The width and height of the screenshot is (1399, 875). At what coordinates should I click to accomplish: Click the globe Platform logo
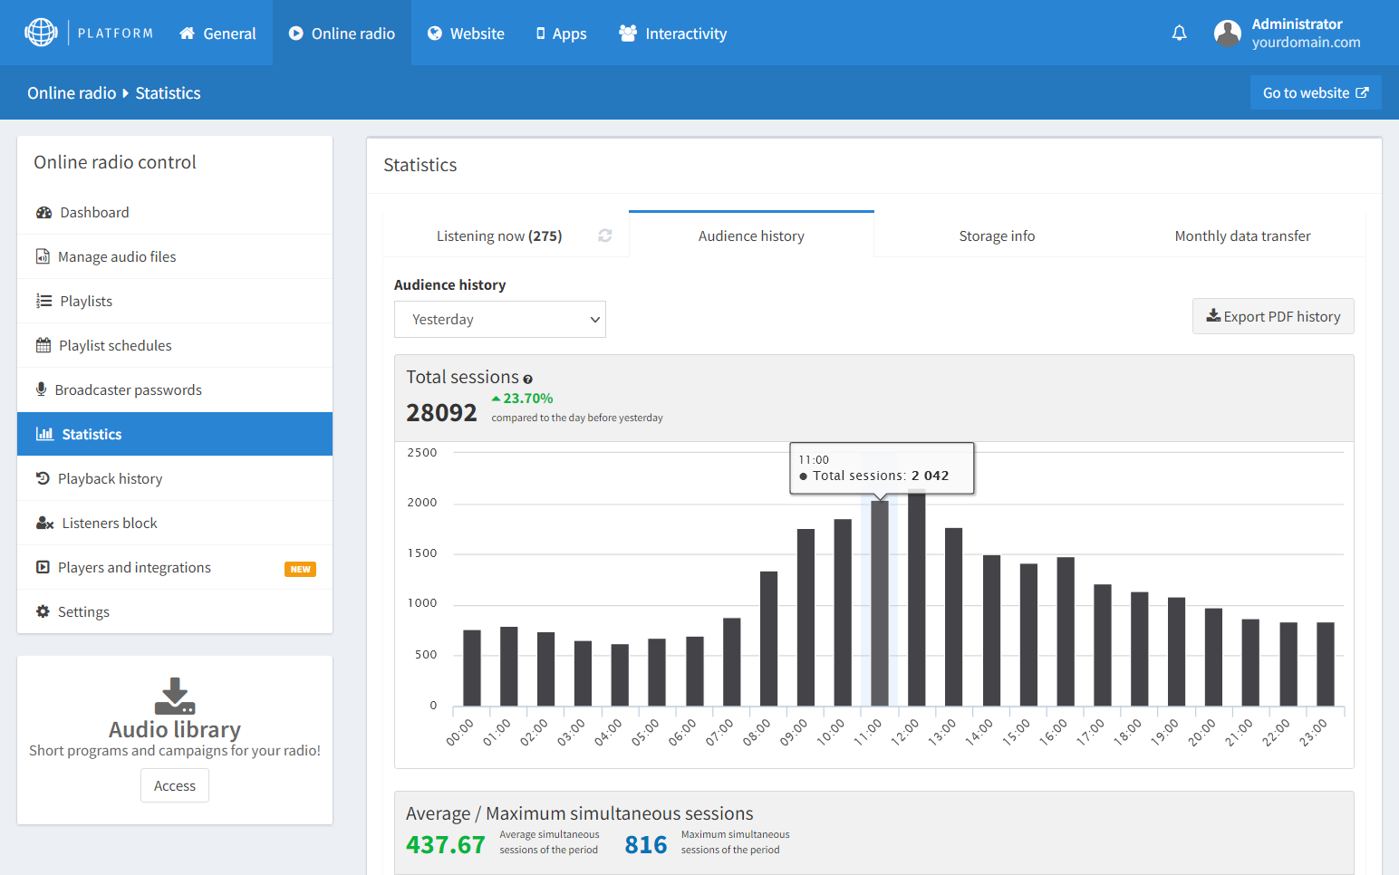pyautogui.click(x=41, y=33)
